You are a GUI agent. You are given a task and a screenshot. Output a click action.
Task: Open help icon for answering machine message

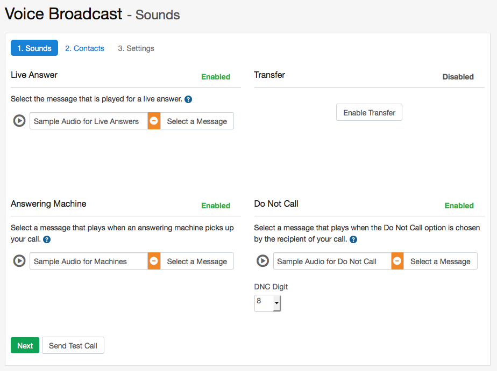pos(47,239)
